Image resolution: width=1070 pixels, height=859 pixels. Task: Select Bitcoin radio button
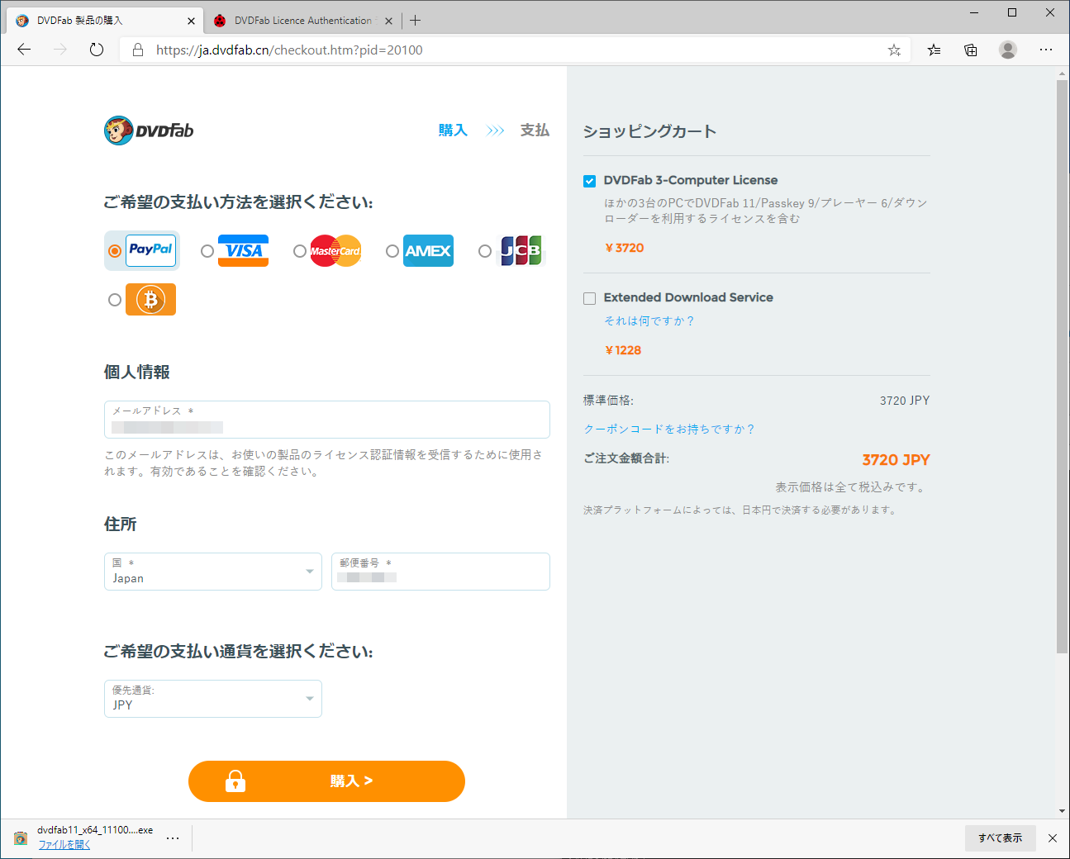tap(115, 300)
